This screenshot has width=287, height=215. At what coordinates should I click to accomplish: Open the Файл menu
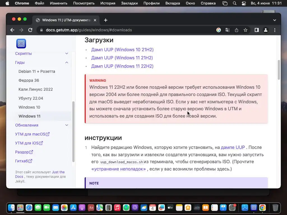(39, 3)
